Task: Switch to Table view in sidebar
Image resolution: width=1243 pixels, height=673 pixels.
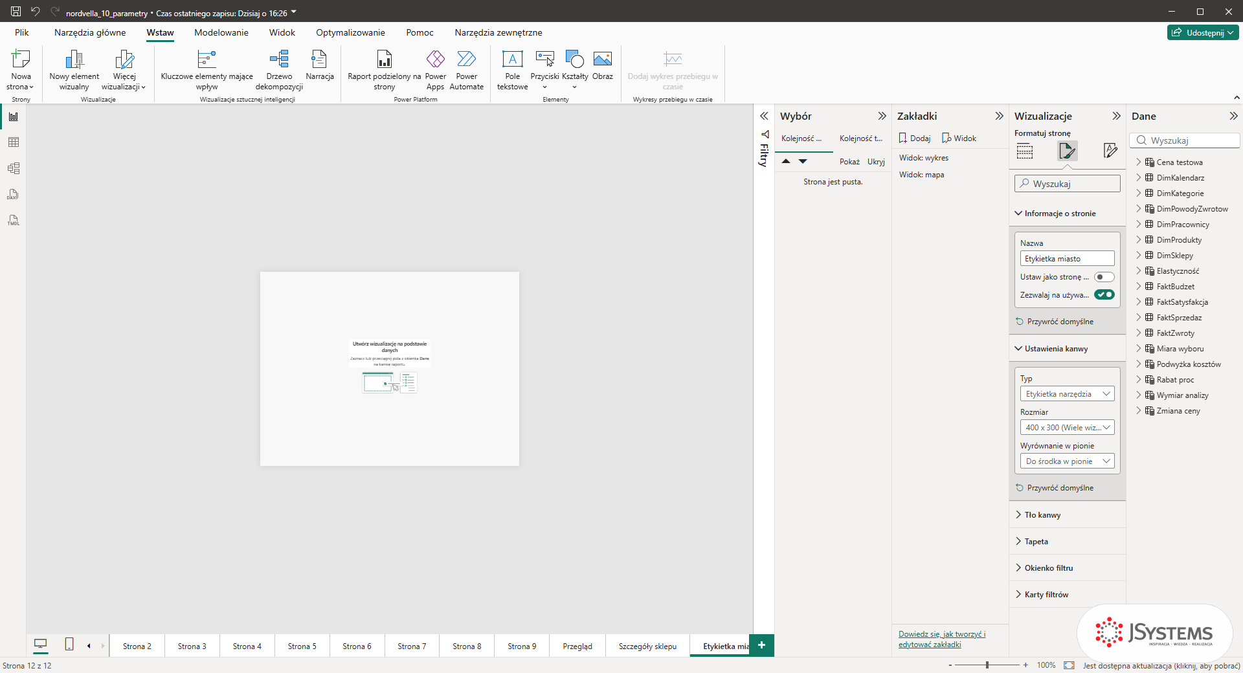Action: (13, 142)
